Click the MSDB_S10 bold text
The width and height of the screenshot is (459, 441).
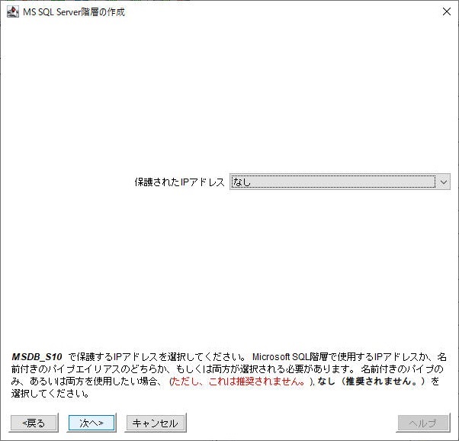pos(37,357)
